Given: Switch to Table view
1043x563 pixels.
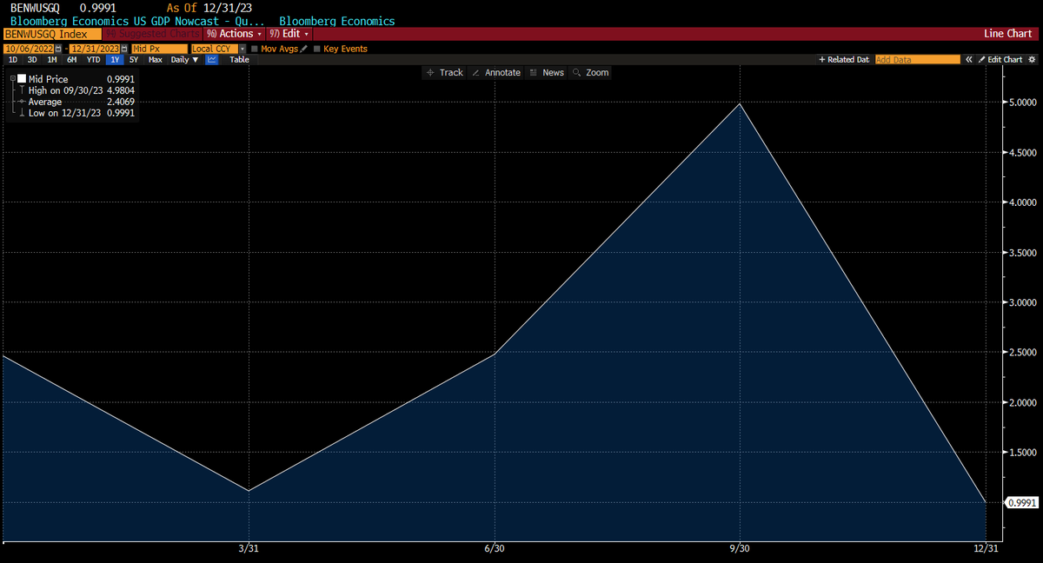Looking at the screenshot, I should pyautogui.click(x=239, y=60).
